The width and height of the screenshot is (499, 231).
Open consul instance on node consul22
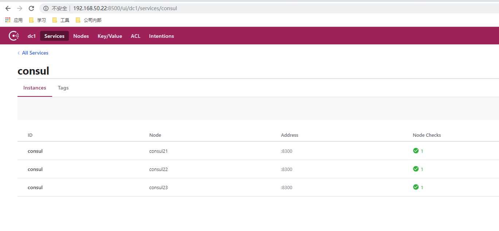(x=35, y=169)
